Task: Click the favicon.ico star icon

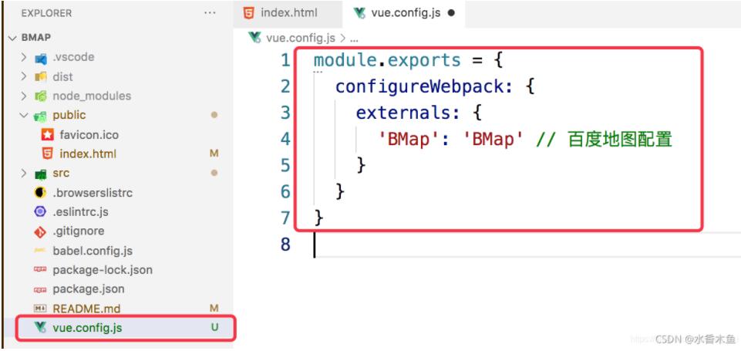Action: point(47,135)
